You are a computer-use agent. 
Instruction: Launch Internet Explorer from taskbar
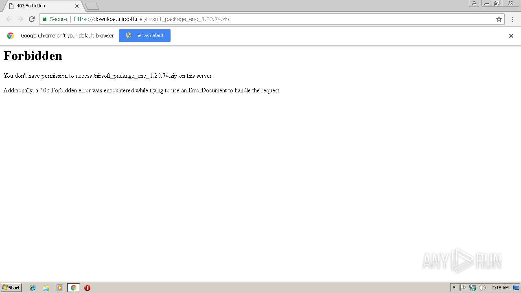pyautogui.click(x=33, y=288)
